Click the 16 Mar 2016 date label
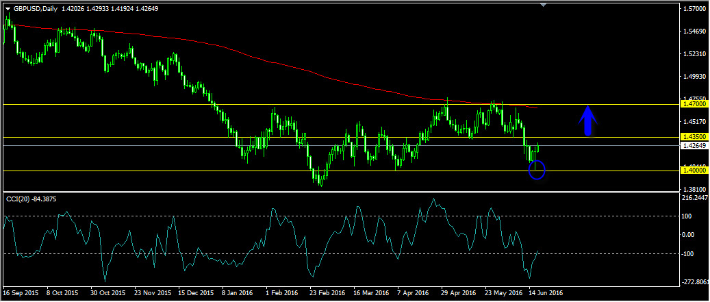 point(371,293)
